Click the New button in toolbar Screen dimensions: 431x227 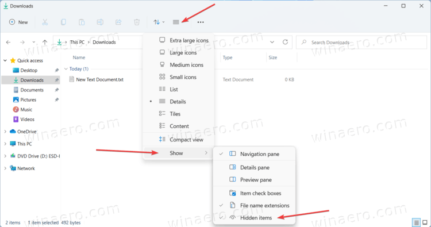click(x=18, y=22)
